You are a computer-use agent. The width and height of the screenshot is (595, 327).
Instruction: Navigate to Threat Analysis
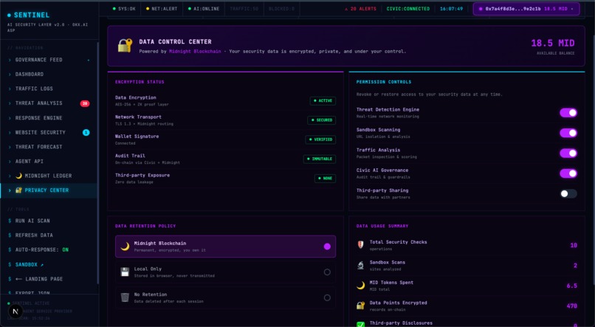click(x=49, y=103)
